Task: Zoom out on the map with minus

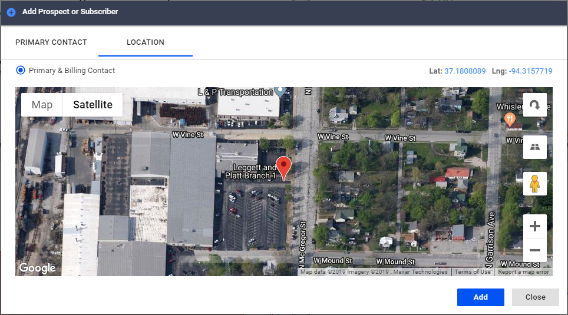Action: 534,250
